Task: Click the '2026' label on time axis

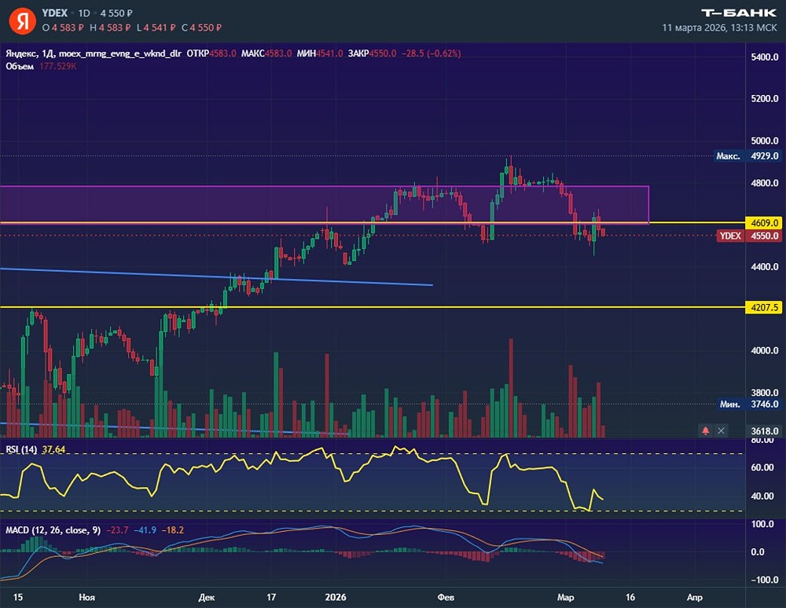Action: point(336,597)
